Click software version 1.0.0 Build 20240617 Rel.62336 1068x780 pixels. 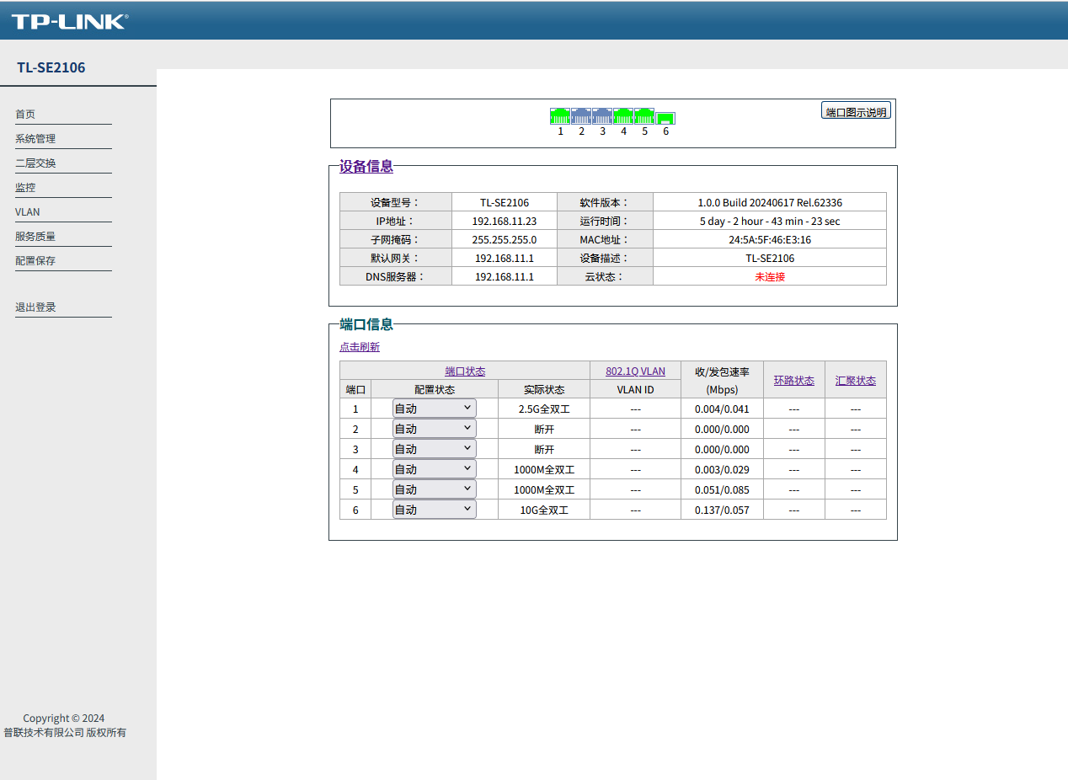(770, 202)
